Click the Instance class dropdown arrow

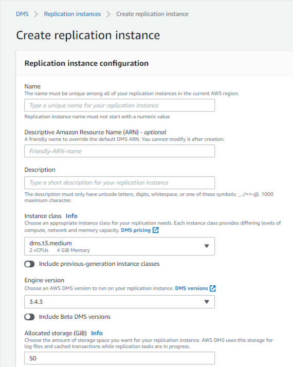[x=207, y=246]
